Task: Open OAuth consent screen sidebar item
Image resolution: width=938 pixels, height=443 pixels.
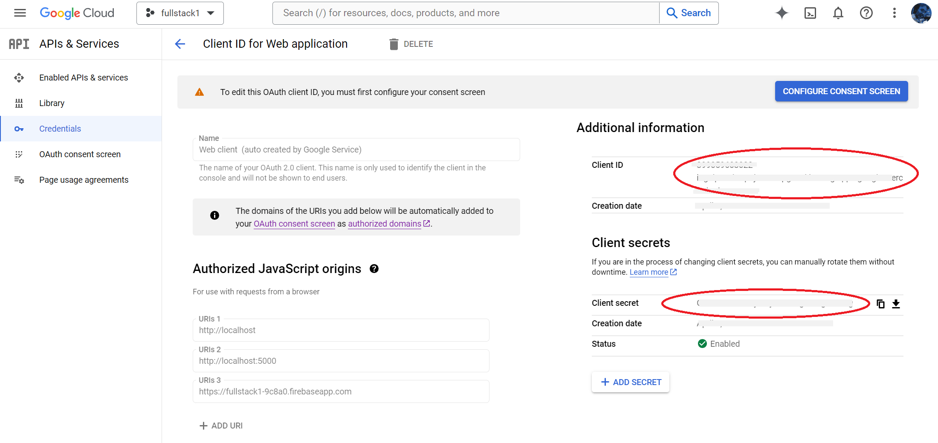Action: tap(80, 154)
